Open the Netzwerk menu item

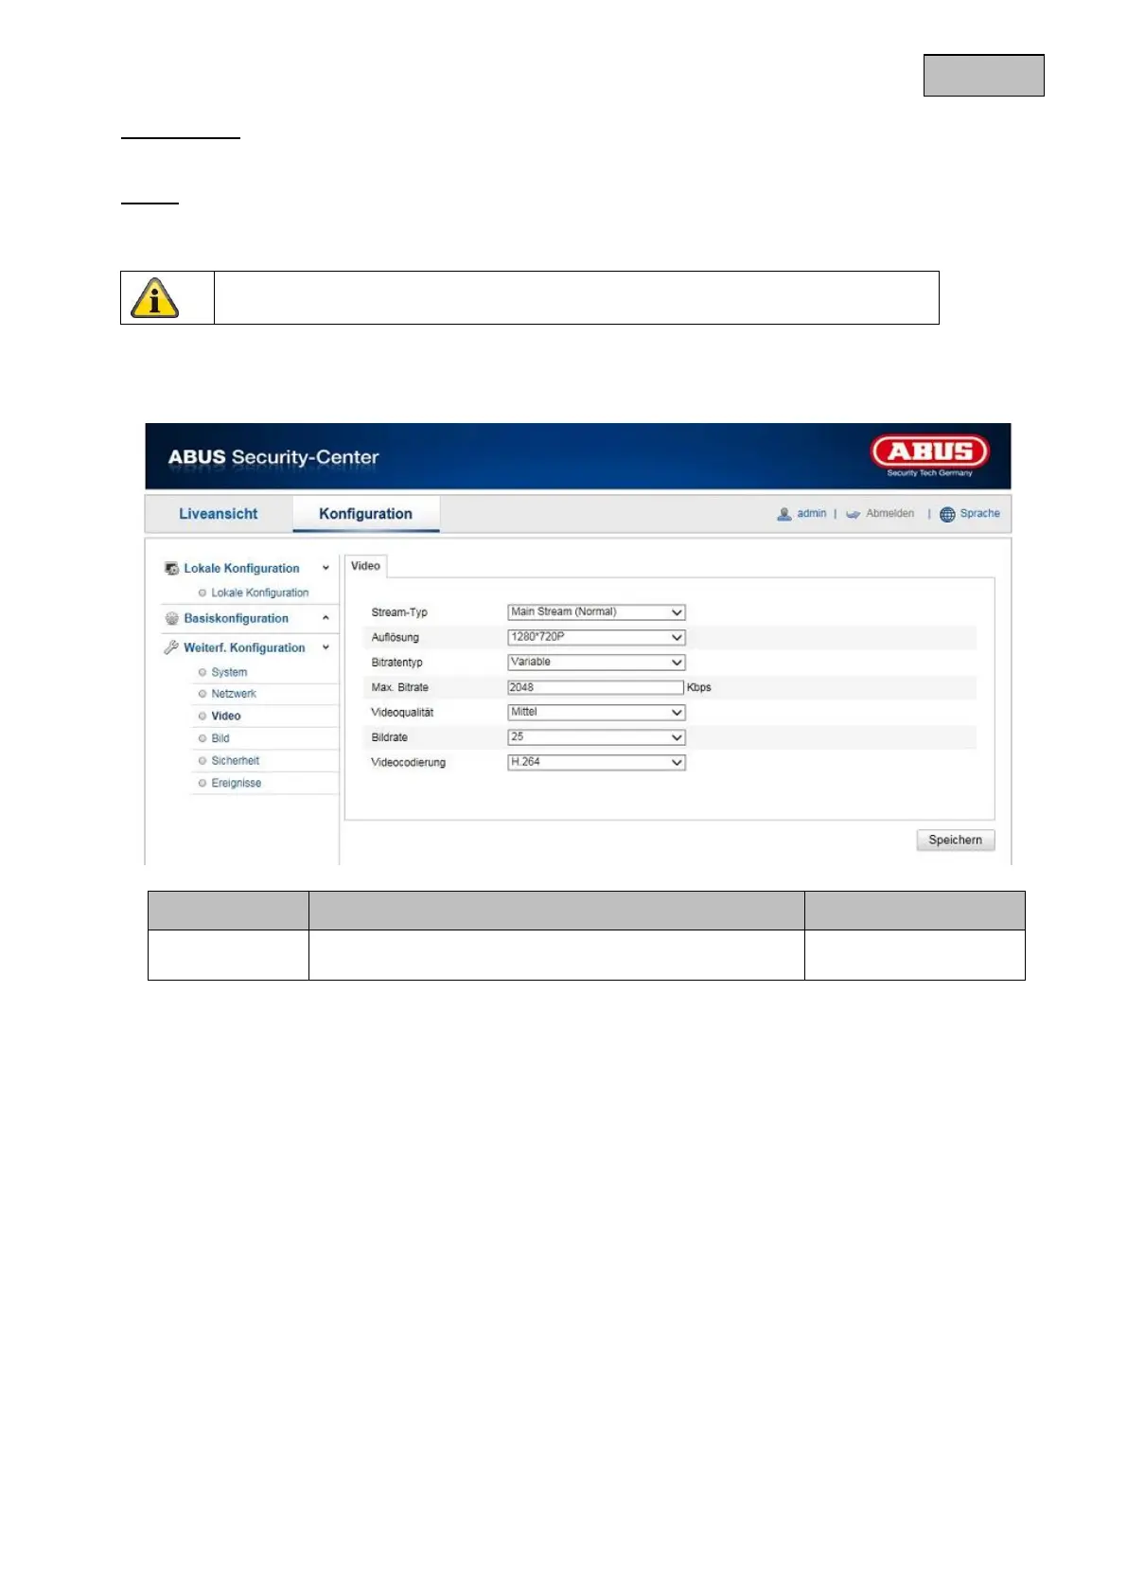point(234,694)
